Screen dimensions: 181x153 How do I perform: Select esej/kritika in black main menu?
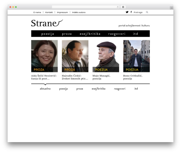[x=90, y=34]
